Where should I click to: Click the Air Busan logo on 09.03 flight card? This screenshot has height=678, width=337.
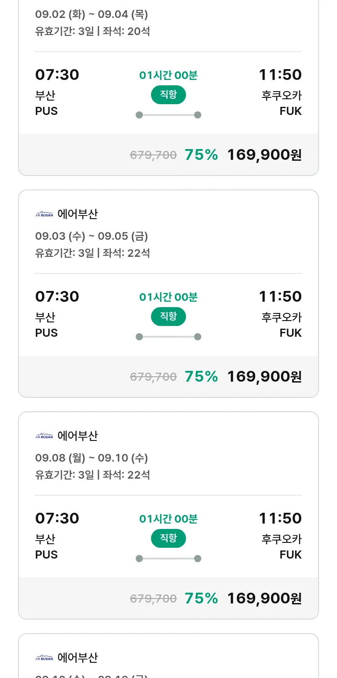(44, 214)
